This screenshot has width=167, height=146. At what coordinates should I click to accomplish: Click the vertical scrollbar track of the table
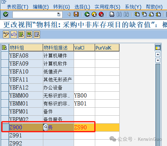point(158,105)
